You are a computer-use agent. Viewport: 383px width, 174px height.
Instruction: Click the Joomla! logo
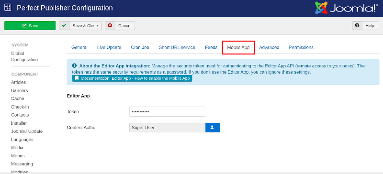click(346, 8)
